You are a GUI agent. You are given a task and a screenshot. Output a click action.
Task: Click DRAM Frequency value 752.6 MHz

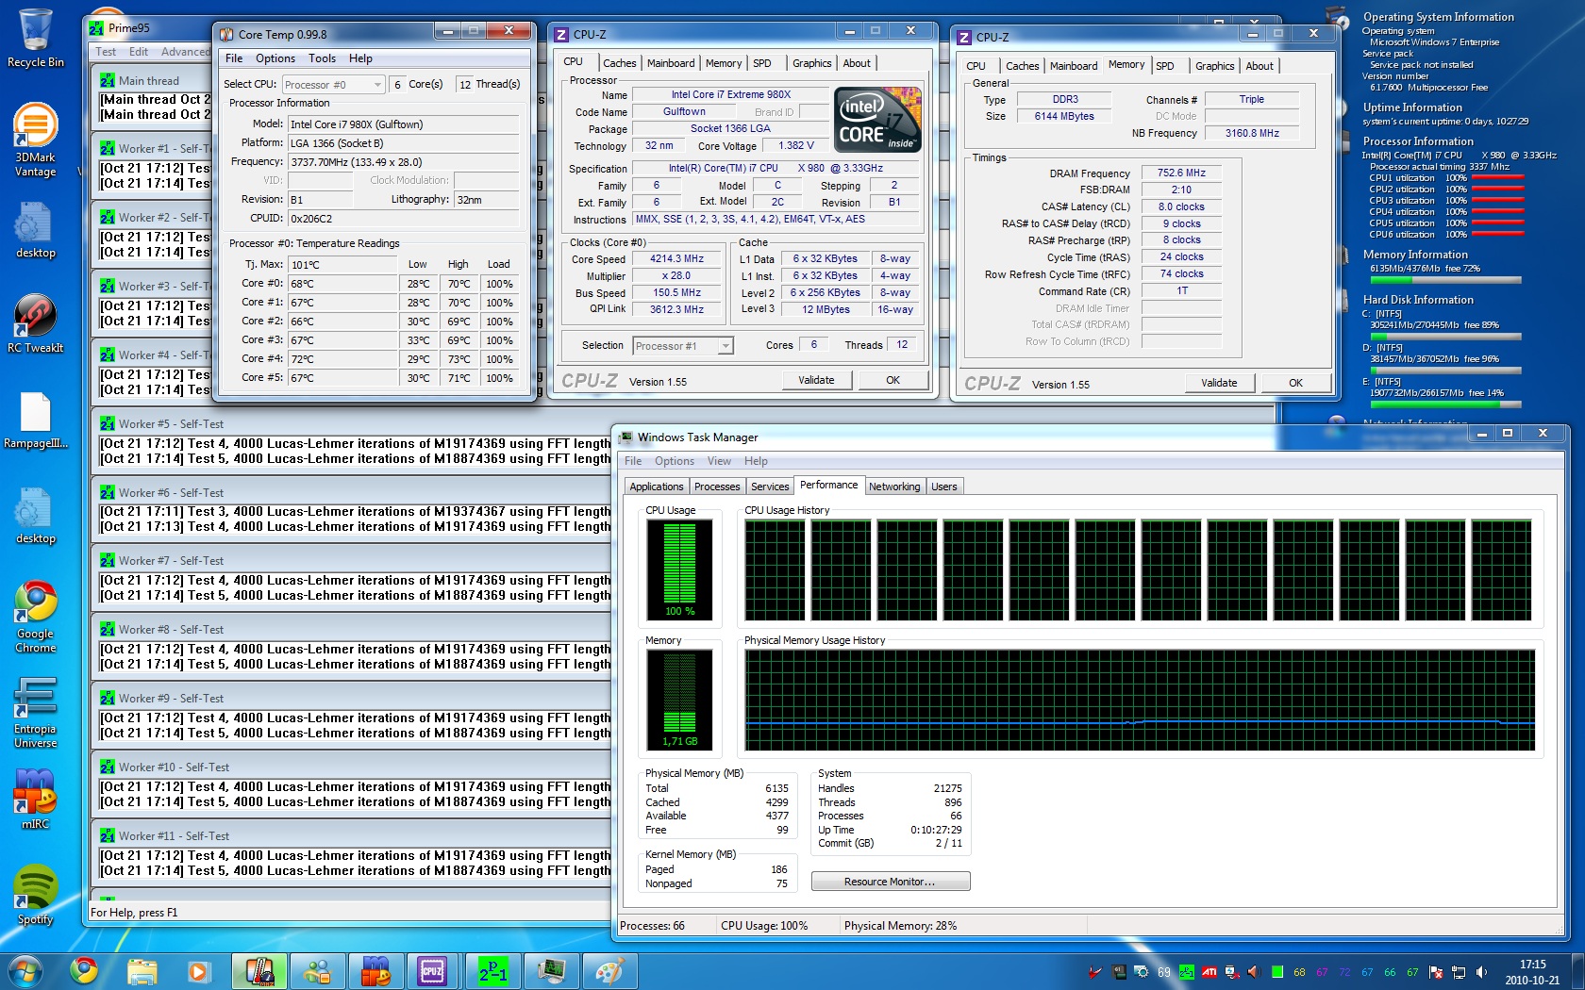point(1181,173)
